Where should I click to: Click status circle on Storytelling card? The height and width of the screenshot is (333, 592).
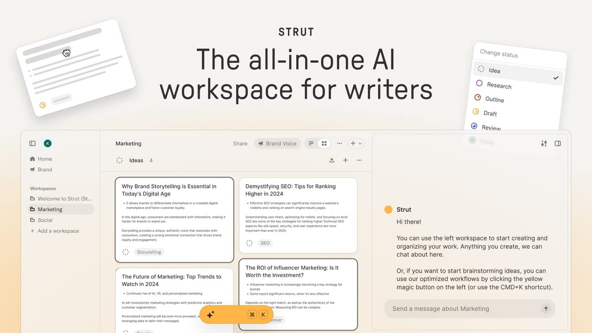click(126, 252)
